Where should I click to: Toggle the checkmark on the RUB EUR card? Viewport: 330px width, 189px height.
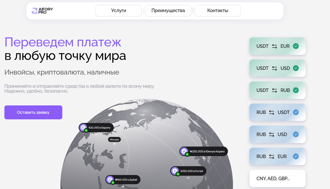pyautogui.click(x=296, y=156)
